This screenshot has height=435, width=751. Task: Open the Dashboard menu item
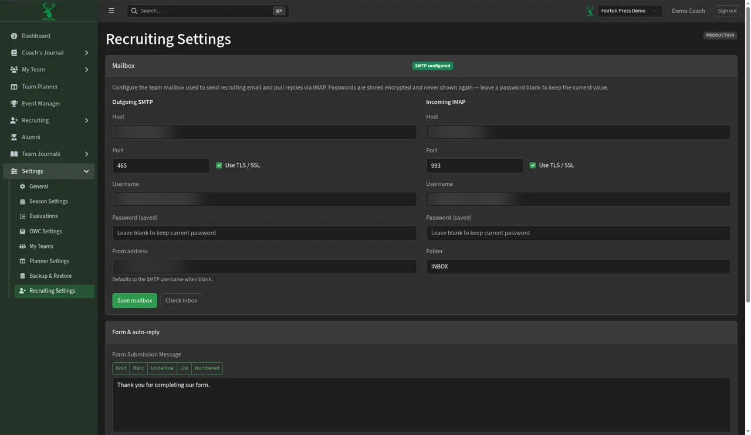click(49, 36)
